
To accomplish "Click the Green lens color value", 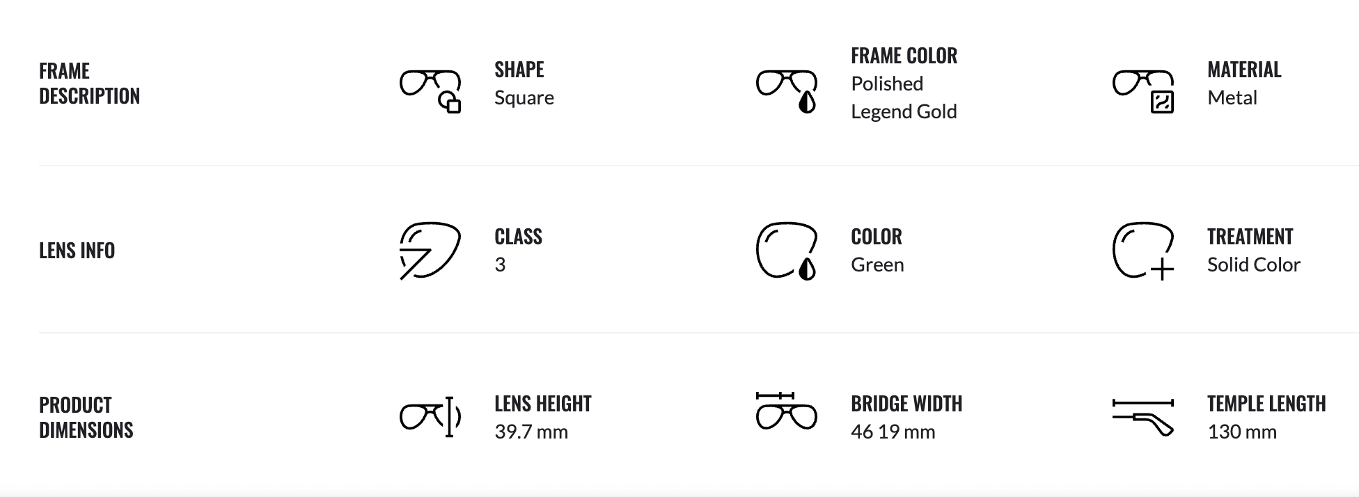I will pyautogui.click(x=877, y=265).
